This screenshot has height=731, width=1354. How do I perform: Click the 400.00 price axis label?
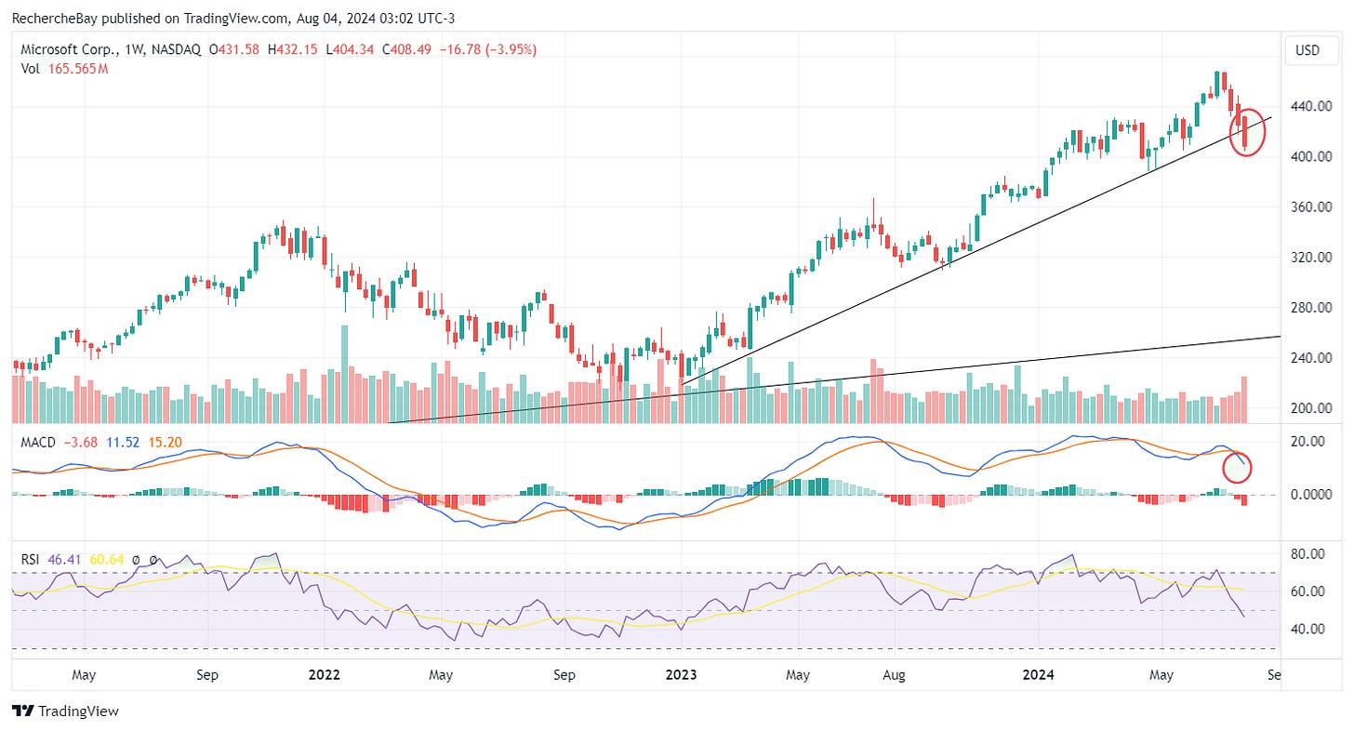point(1312,157)
